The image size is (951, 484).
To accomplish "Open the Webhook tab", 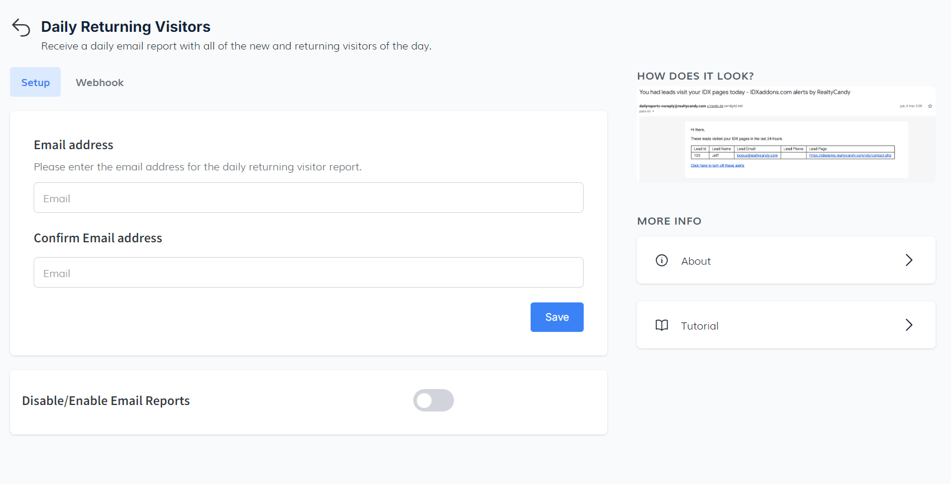I will pos(100,83).
